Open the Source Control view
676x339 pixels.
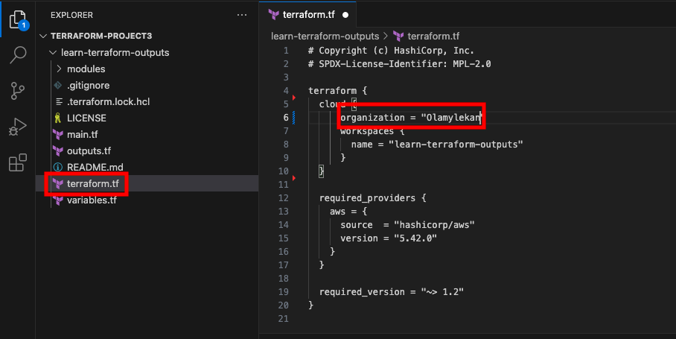click(x=18, y=91)
